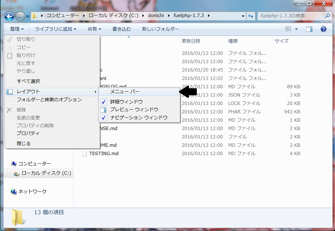This screenshot has height=231, width=335.
Task: Open the recent locations dropdown arrow
Action: pyautogui.click(x=28, y=16)
